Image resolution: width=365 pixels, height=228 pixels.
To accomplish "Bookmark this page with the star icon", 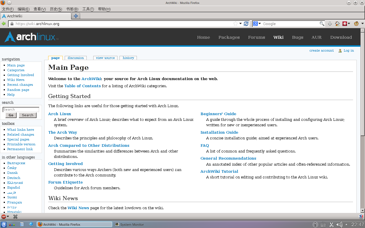I will [235, 24].
